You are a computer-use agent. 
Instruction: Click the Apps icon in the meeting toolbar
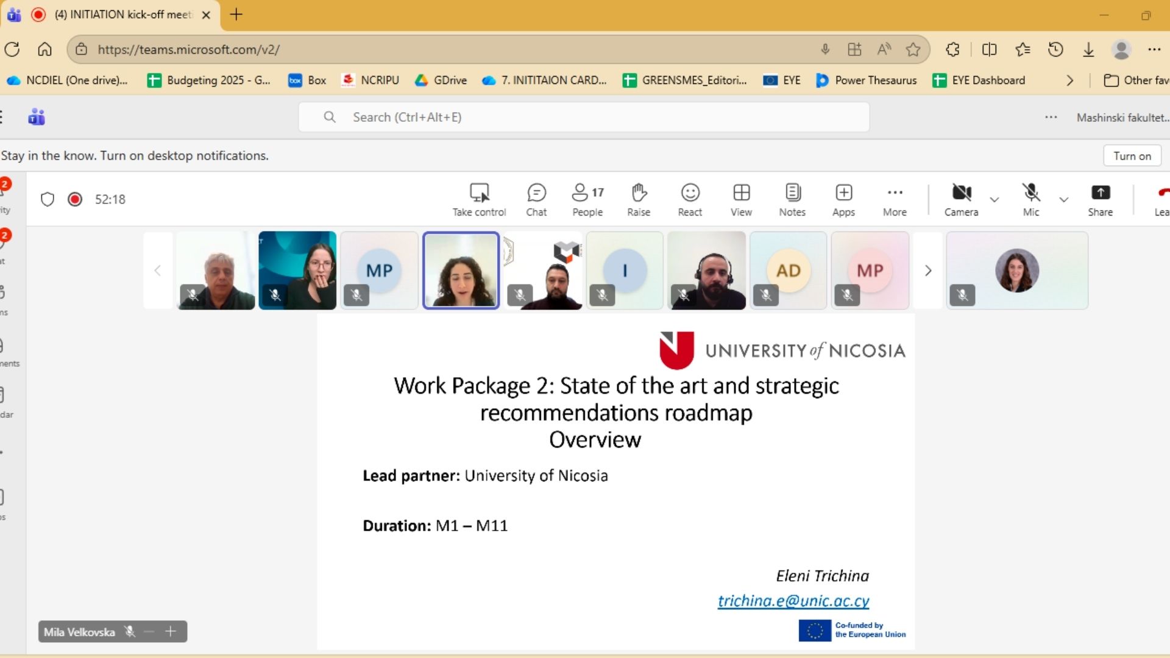pyautogui.click(x=843, y=199)
